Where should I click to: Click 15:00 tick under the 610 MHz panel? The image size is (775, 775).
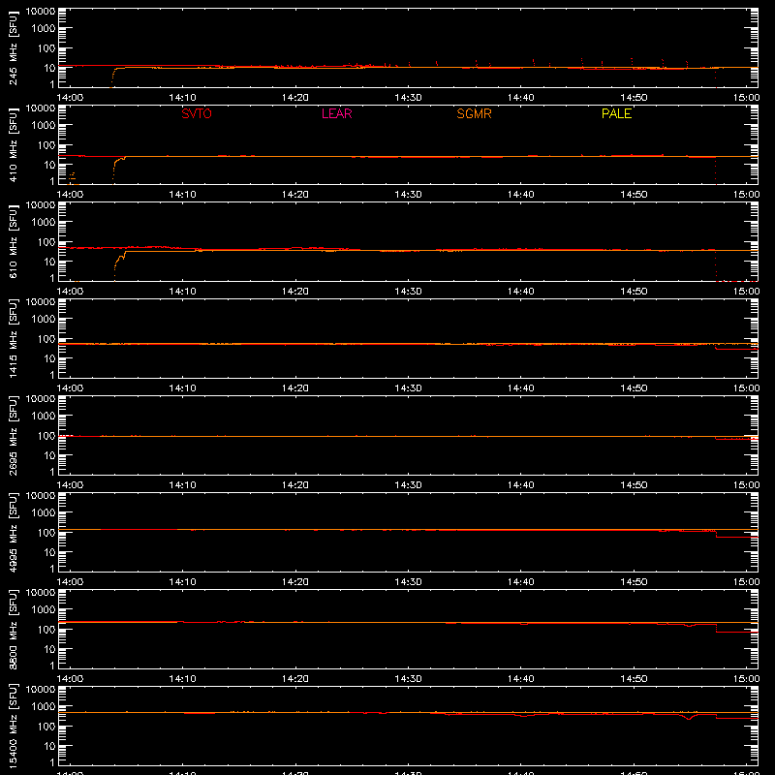[746, 292]
